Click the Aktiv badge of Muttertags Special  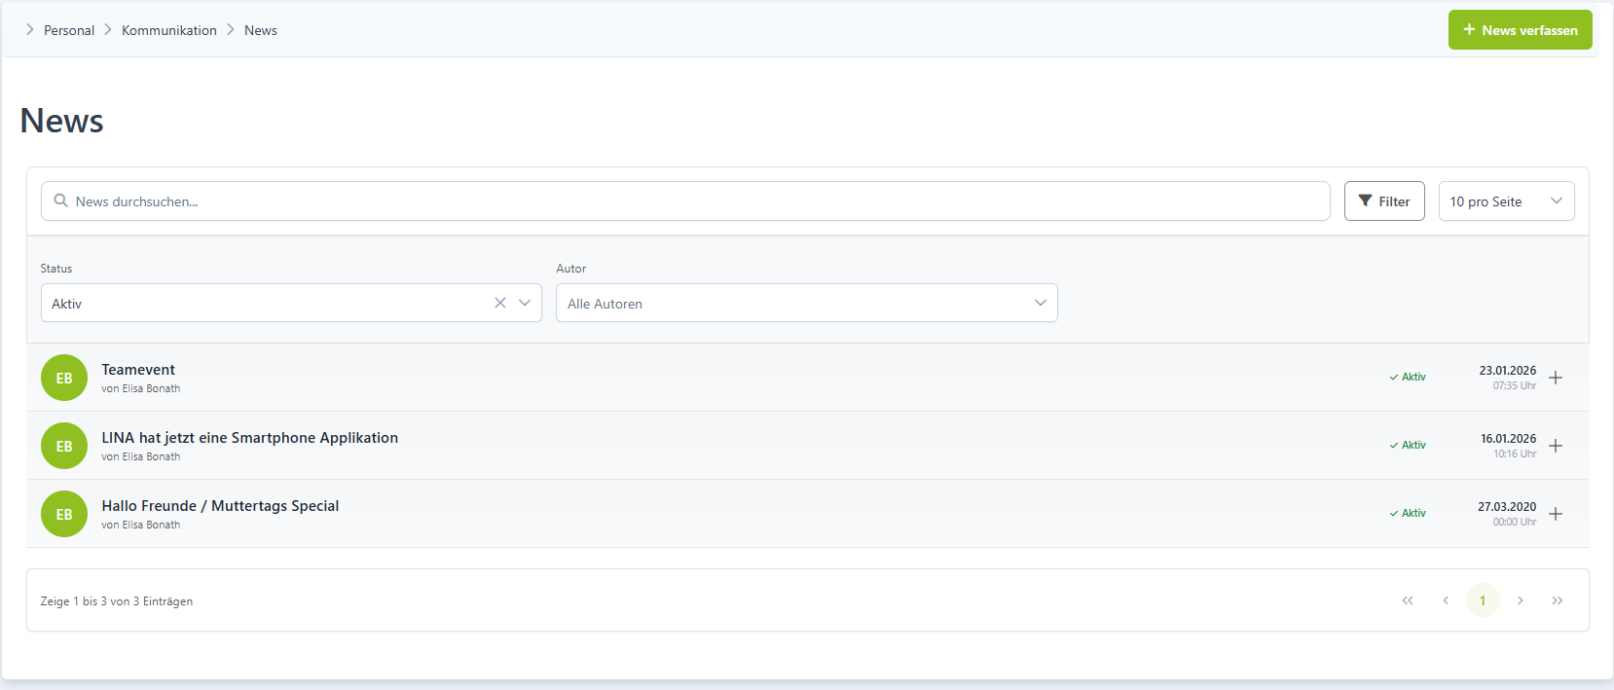[x=1408, y=513]
